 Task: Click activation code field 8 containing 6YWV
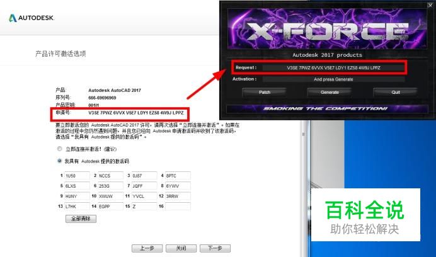[178, 186]
